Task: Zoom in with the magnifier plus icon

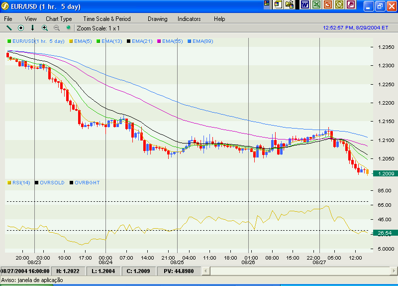Action: point(45,28)
